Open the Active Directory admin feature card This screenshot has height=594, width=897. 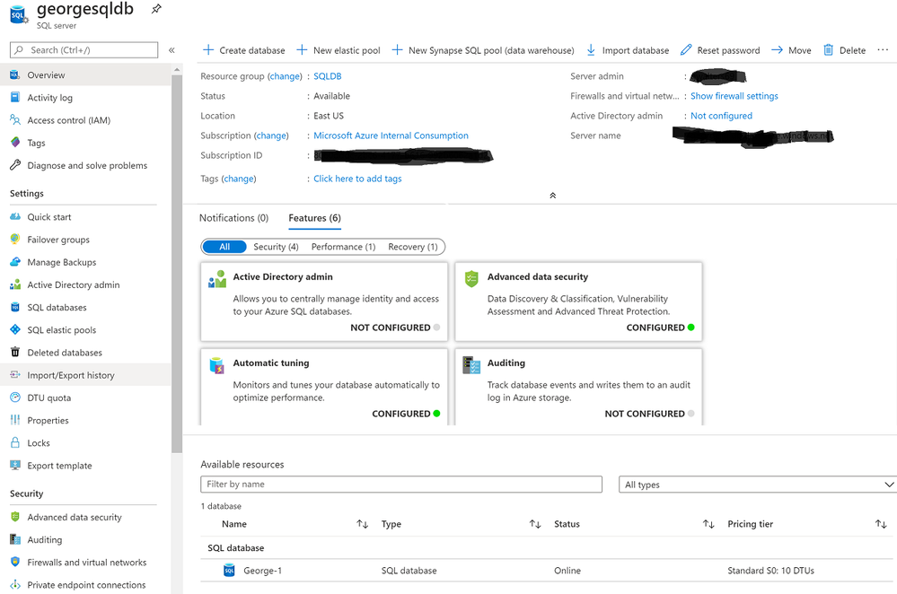(x=324, y=301)
